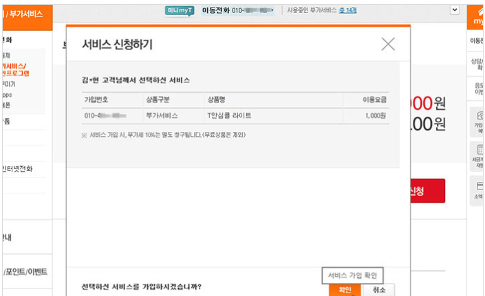Select the T안심콜 라이트 product name cell
This screenshot has width=485, height=296.
(x=229, y=115)
